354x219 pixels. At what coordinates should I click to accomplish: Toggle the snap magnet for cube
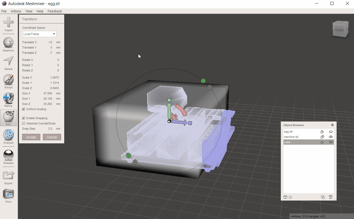pyautogui.click(x=322, y=142)
